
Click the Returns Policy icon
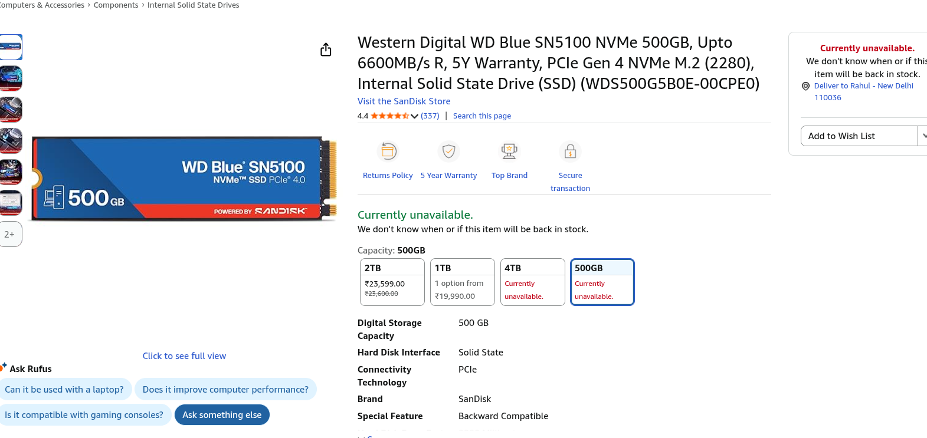tap(388, 152)
